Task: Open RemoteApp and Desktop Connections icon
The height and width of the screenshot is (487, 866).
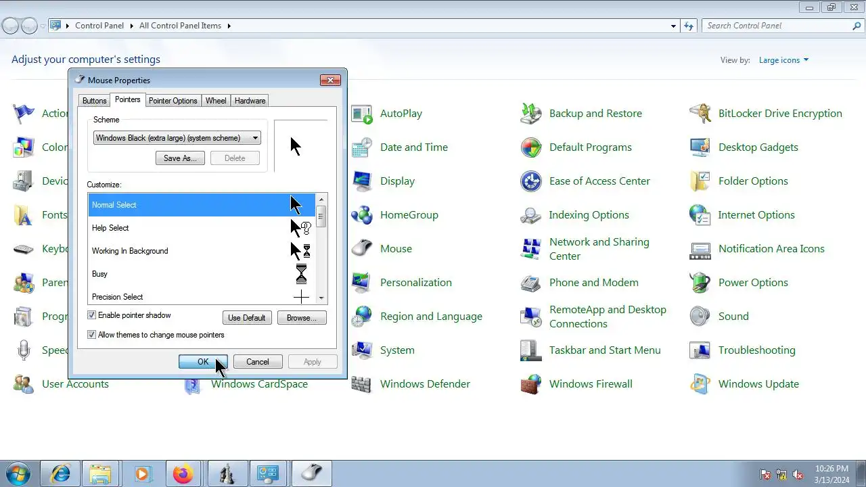Action: pos(531,317)
